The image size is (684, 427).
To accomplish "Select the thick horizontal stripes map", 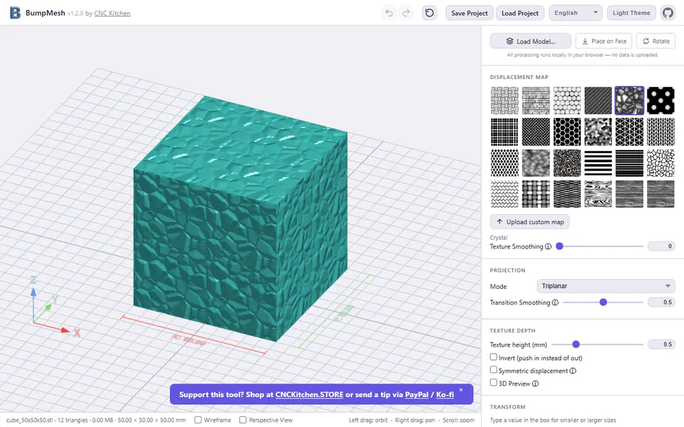I will [598, 163].
